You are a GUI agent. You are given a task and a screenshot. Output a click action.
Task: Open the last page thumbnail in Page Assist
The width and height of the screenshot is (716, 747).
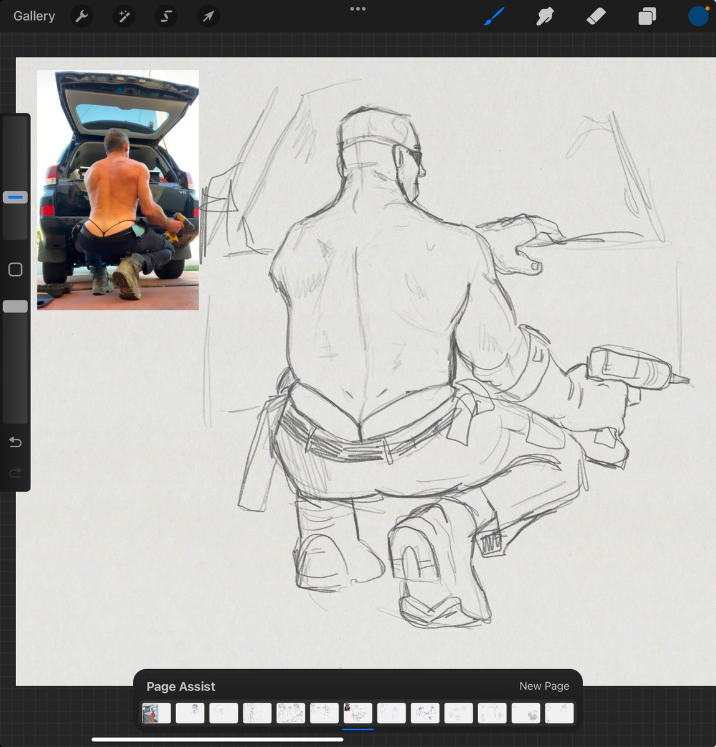(560, 713)
